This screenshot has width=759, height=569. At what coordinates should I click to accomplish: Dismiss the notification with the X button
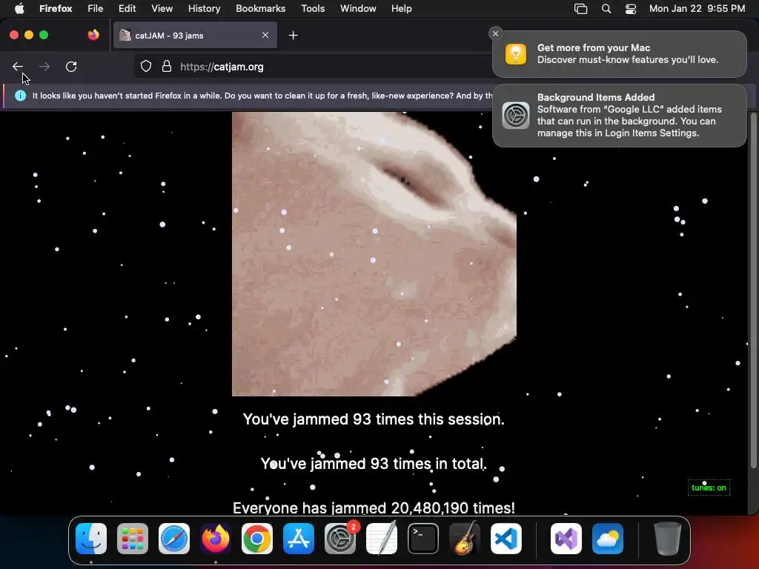click(x=495, y=33)
